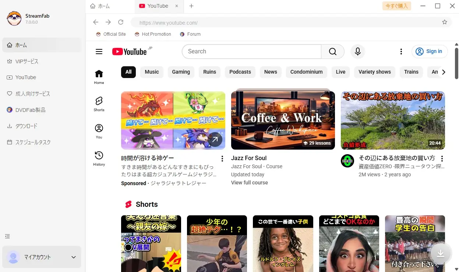This screenshot has width=459, height=272.
Task: Show more category chips with the right chevron
Action: 444,72
